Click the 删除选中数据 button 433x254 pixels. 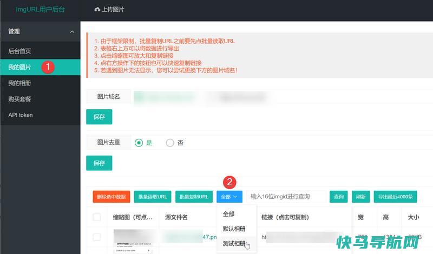tap(111, 197)
